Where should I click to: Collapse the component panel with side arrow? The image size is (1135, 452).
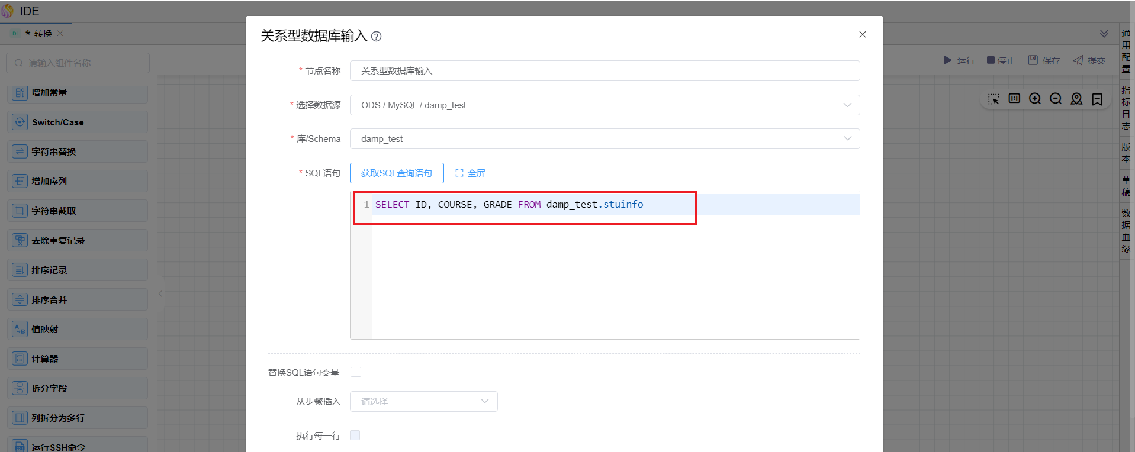tap(160, 293)
